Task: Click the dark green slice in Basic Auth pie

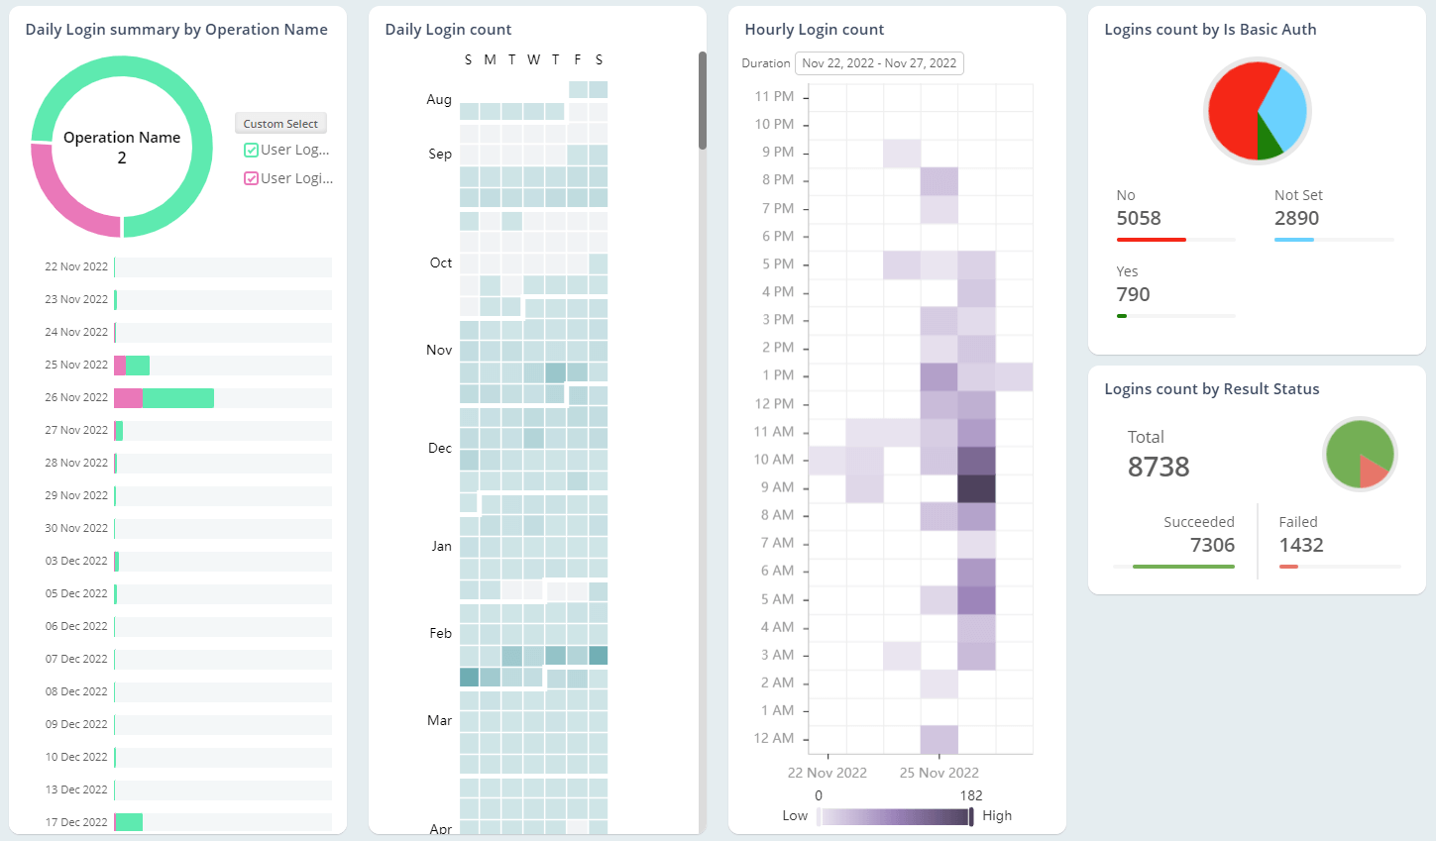Action: [1269, 144]
